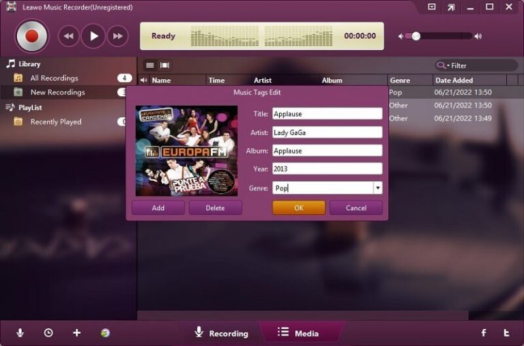Click the Recently Played folder icon
The width and height of the screenshot is (524, 346).
18,121
